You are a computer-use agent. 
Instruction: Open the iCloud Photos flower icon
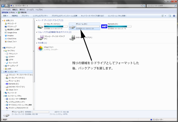tap(41, 49)
